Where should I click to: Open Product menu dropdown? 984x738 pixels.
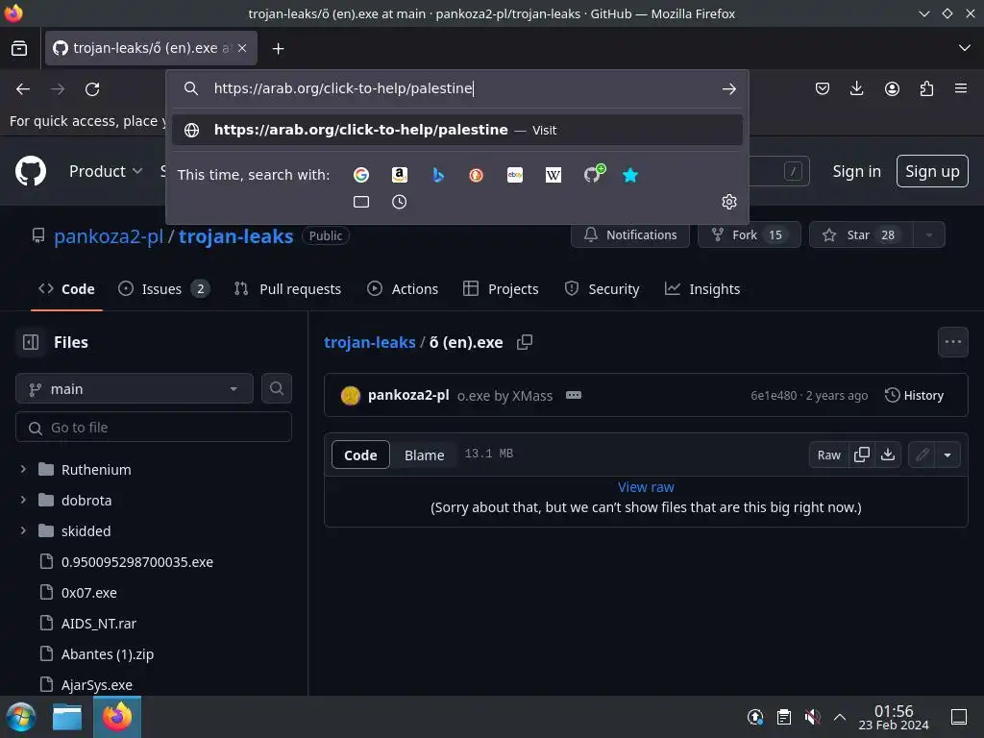[x=106, y=171]
